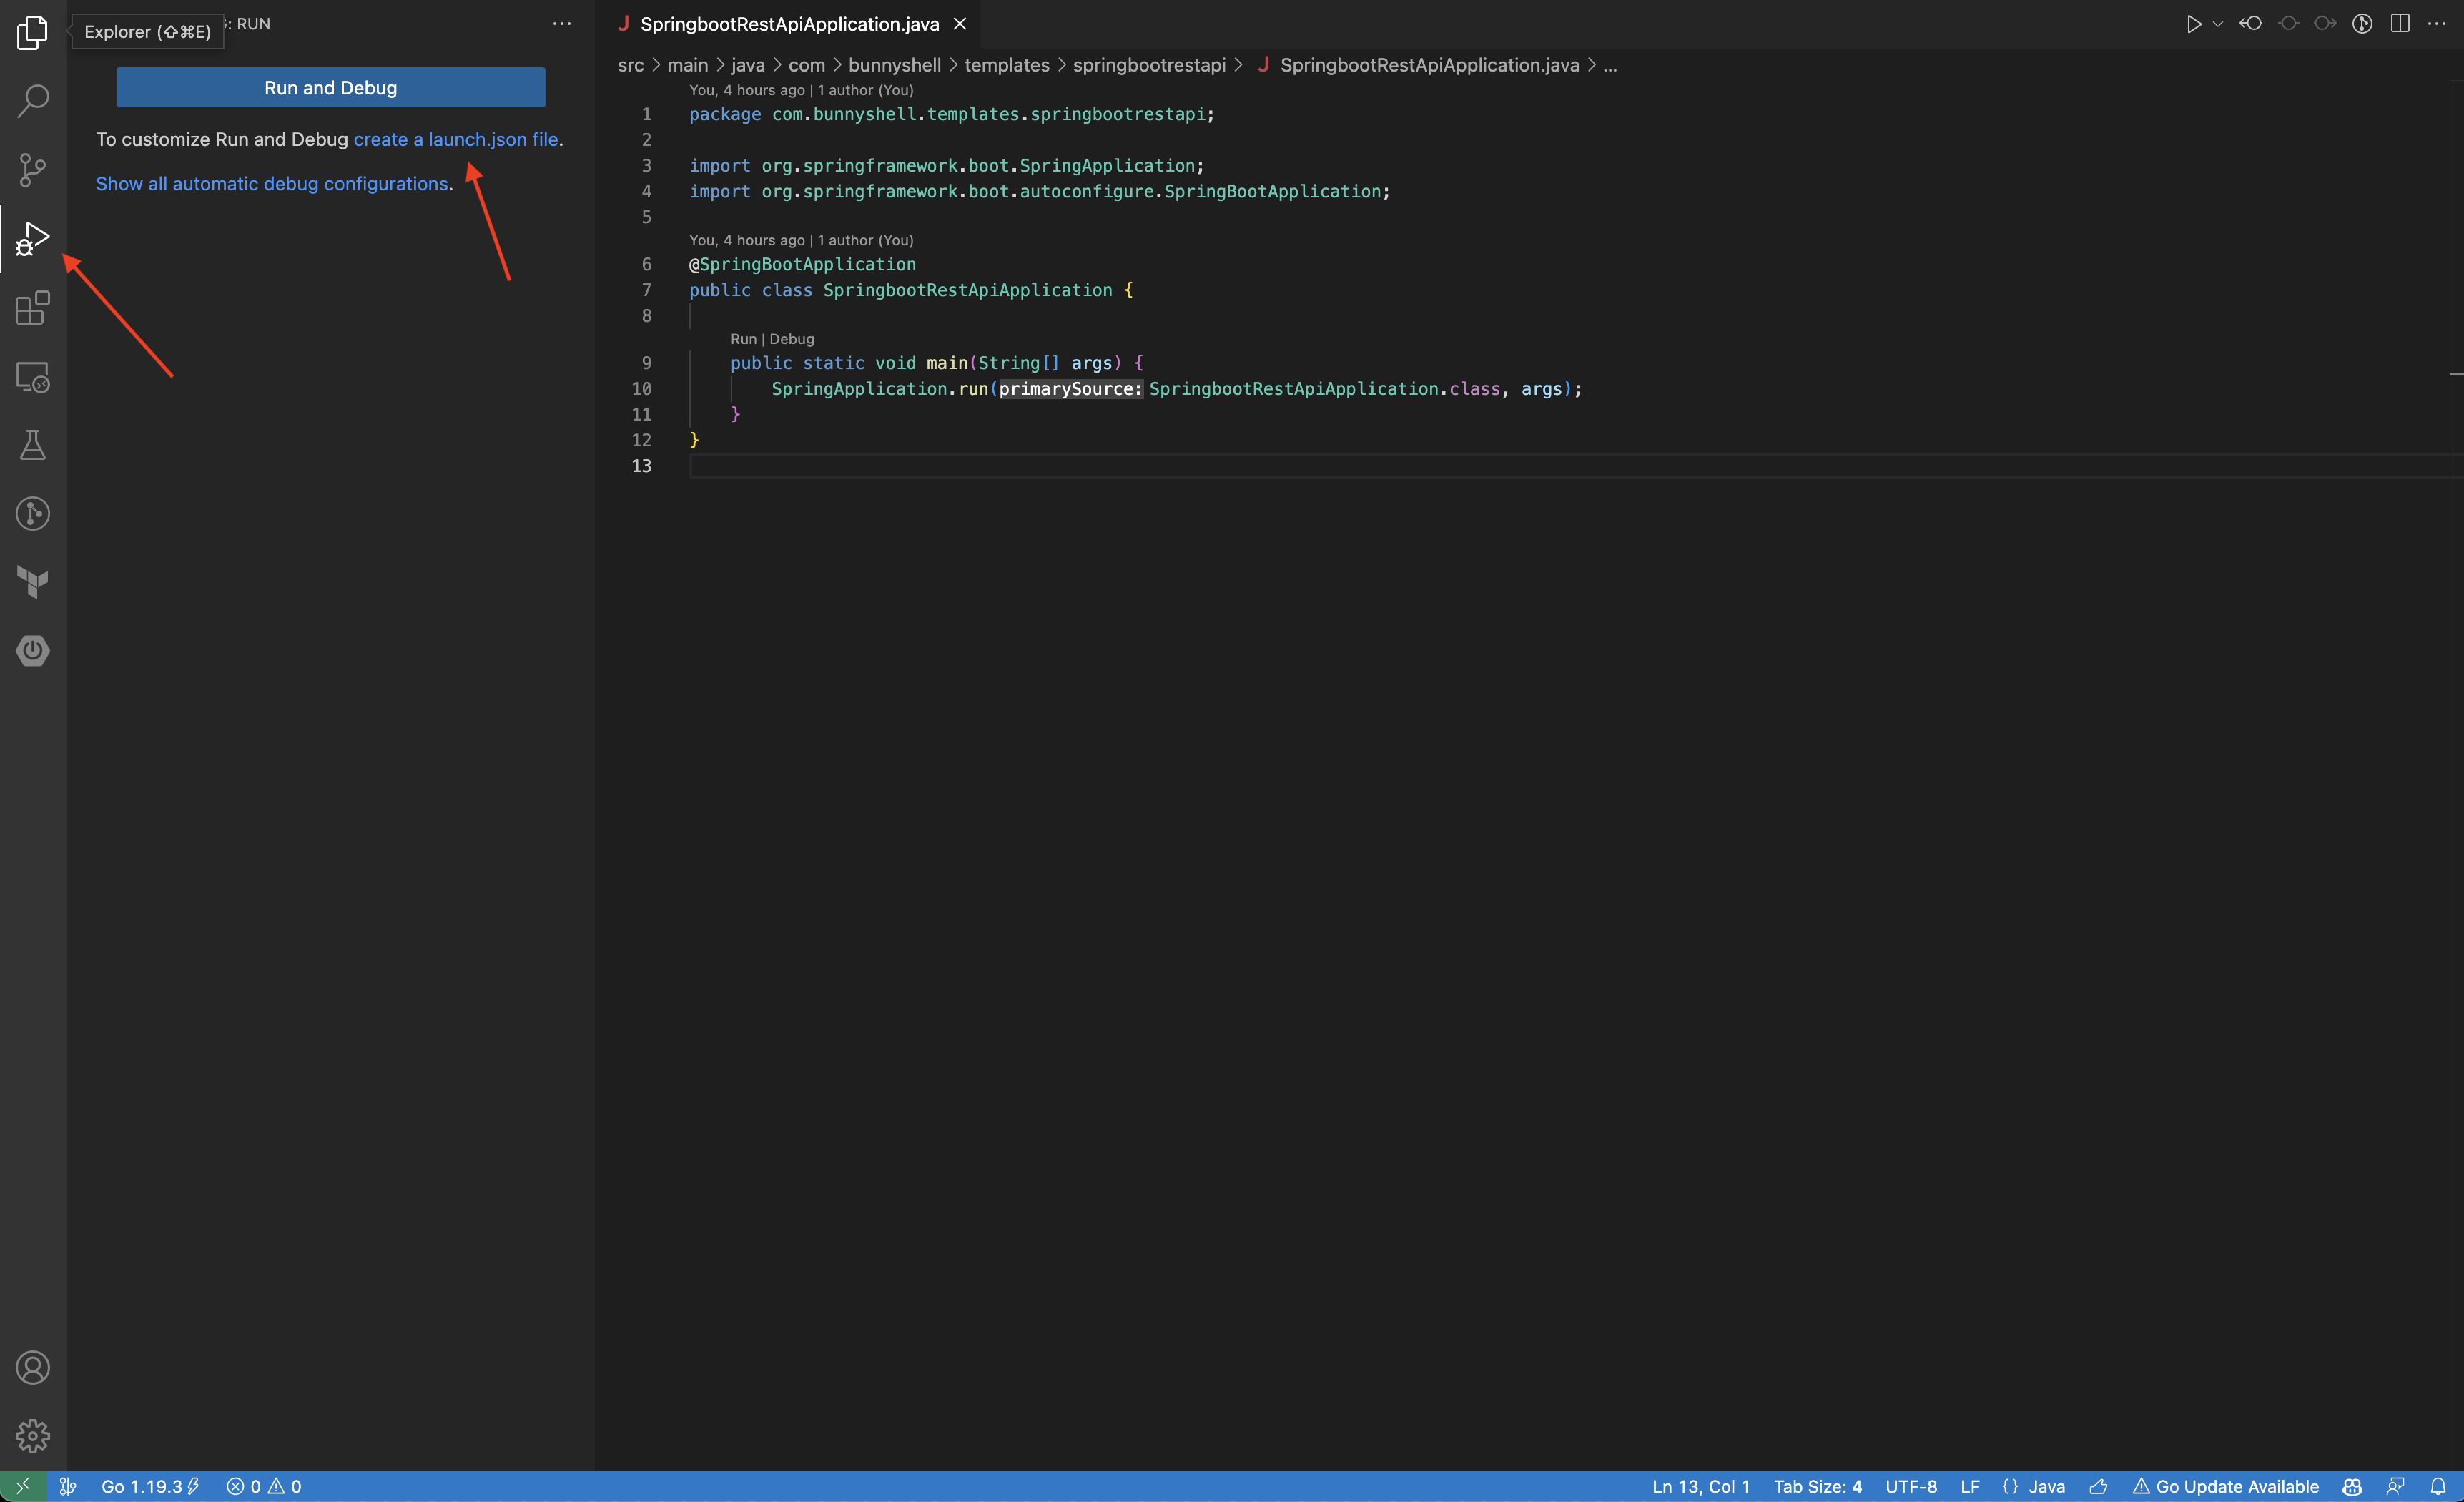Image resolution: width=2464 pixels, height=1502 pixels.
Task: Select the Run and Debug activity icon
Action: click(33, 238)
